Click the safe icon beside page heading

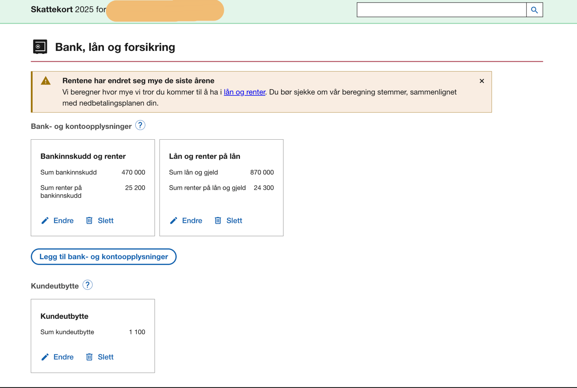(x=40, y=47)
